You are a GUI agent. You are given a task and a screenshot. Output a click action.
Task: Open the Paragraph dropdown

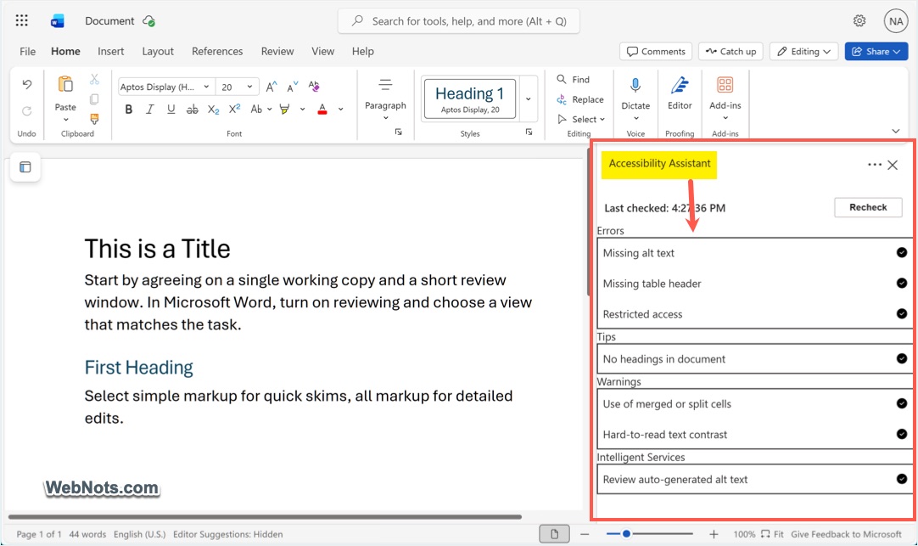tap(384, 99)
